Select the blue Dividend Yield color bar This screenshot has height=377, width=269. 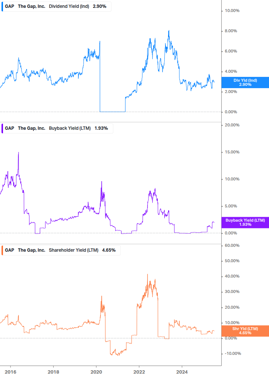[2, 6]
